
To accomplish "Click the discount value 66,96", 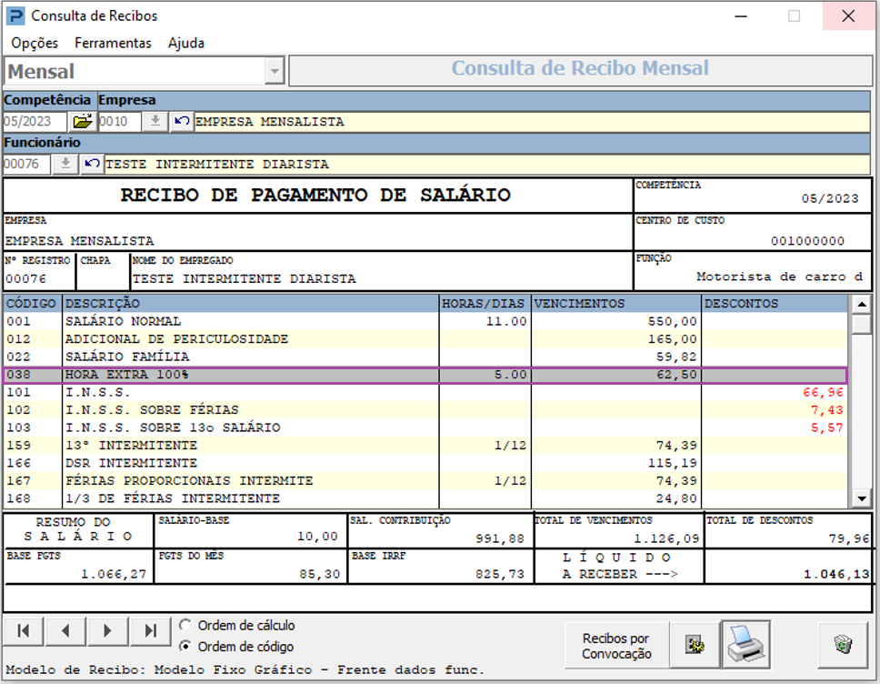I will (823, 392).
